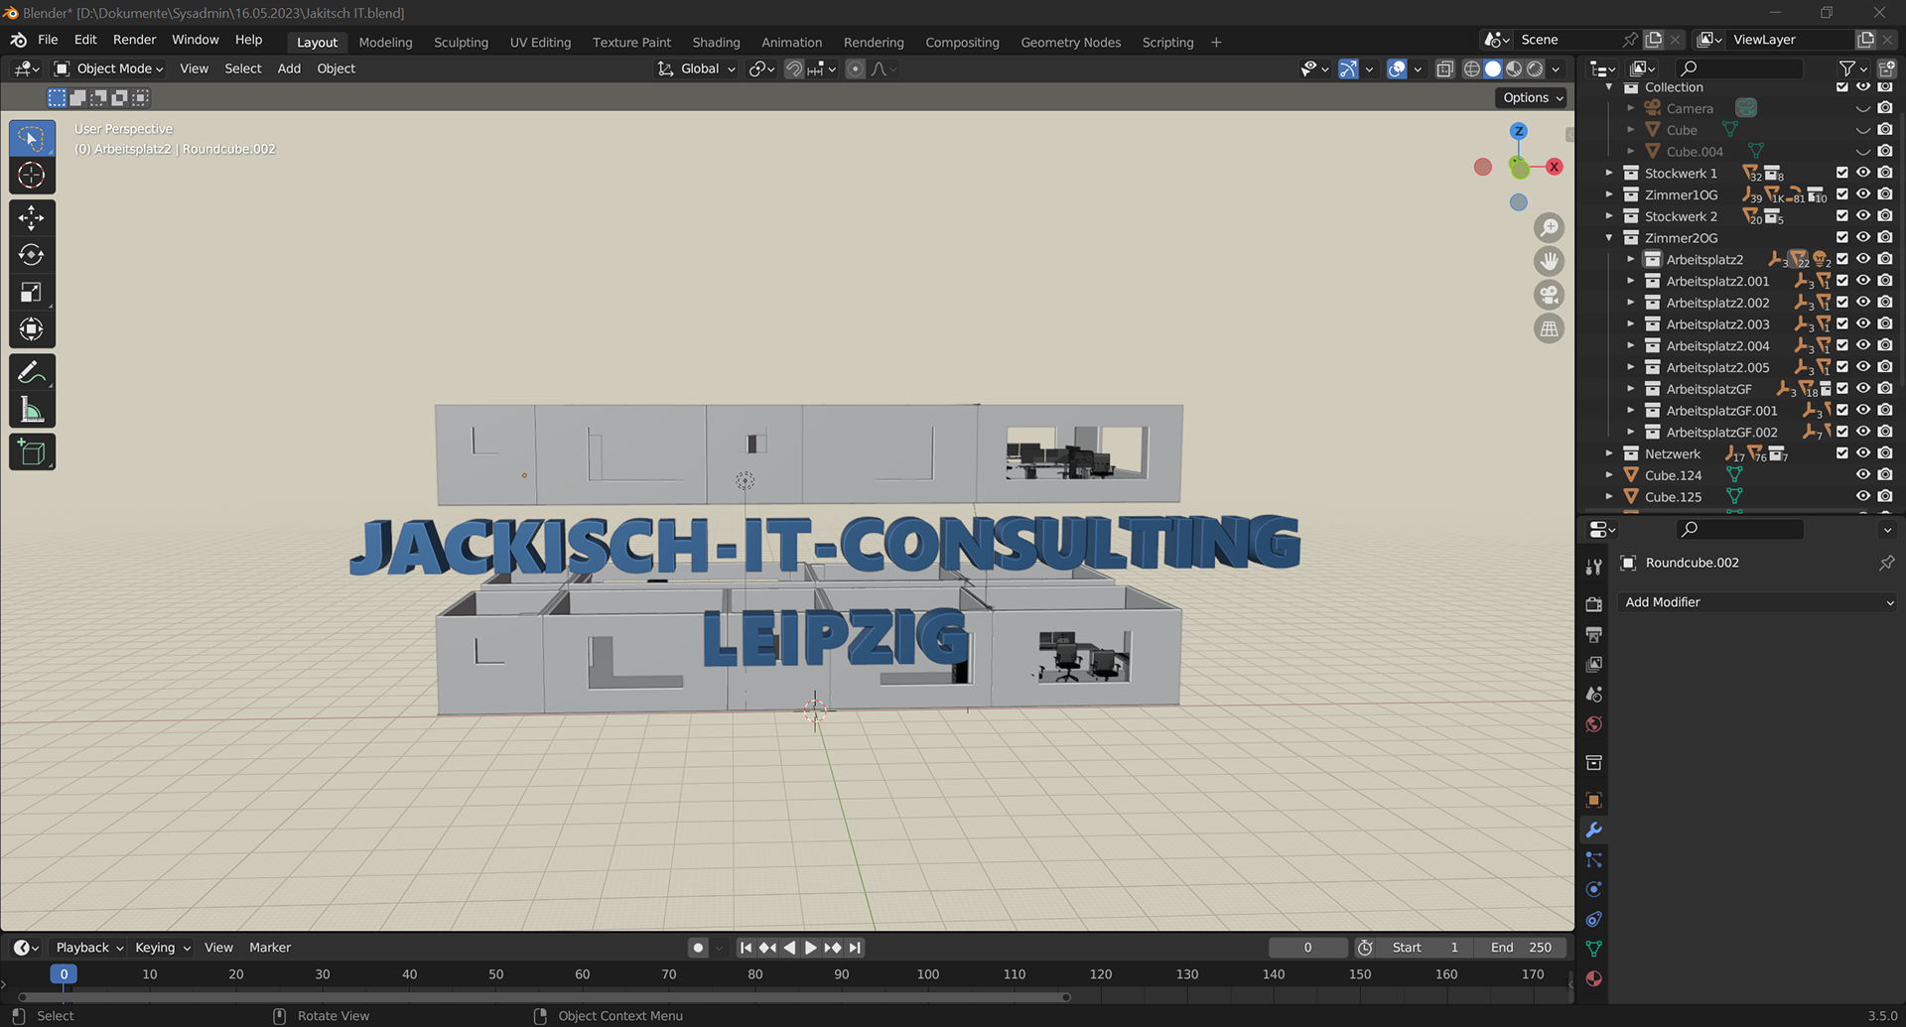Select the Annotate tool
Image resolution: width=1906 pixels, height=1027 pixels.
pos(32,372)
